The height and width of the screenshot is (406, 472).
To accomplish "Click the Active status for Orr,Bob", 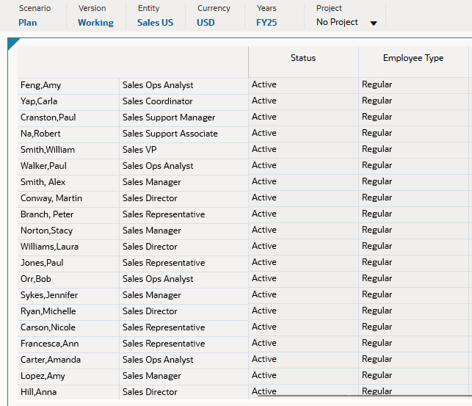I will coord(303,279).
